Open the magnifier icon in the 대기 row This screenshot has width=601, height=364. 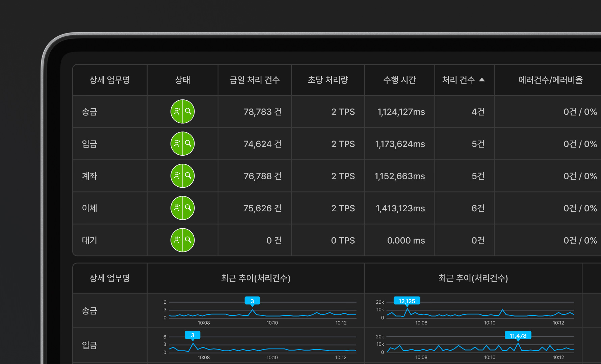tap(188, 240)
